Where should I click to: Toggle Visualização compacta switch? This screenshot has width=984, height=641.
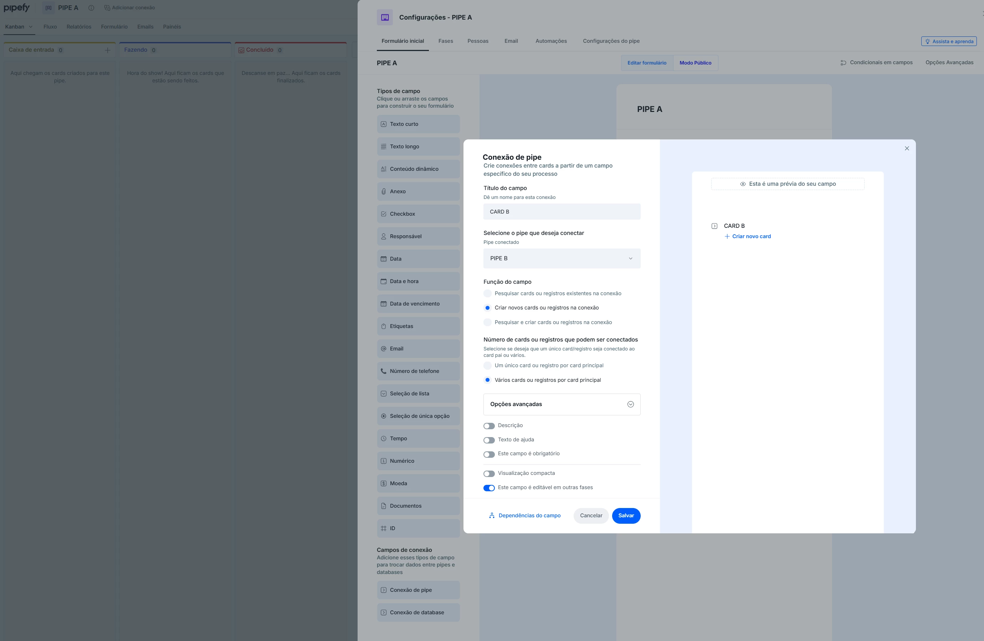click(489, 473)
